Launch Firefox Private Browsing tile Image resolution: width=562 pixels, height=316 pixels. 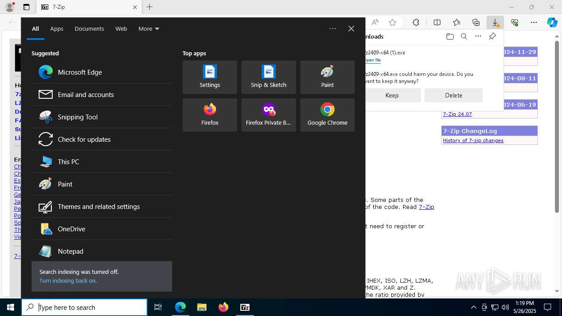[x=269, y=115]
